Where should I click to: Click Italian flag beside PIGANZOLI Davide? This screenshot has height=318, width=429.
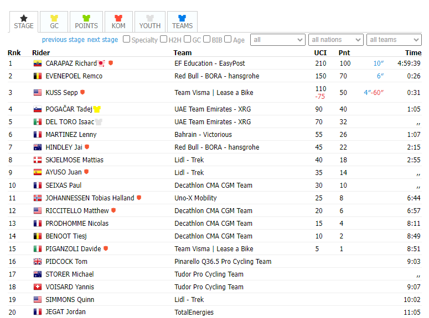(x=38, y=248)
